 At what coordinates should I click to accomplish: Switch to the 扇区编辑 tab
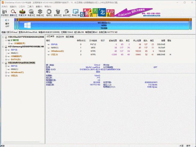[70, 37]
